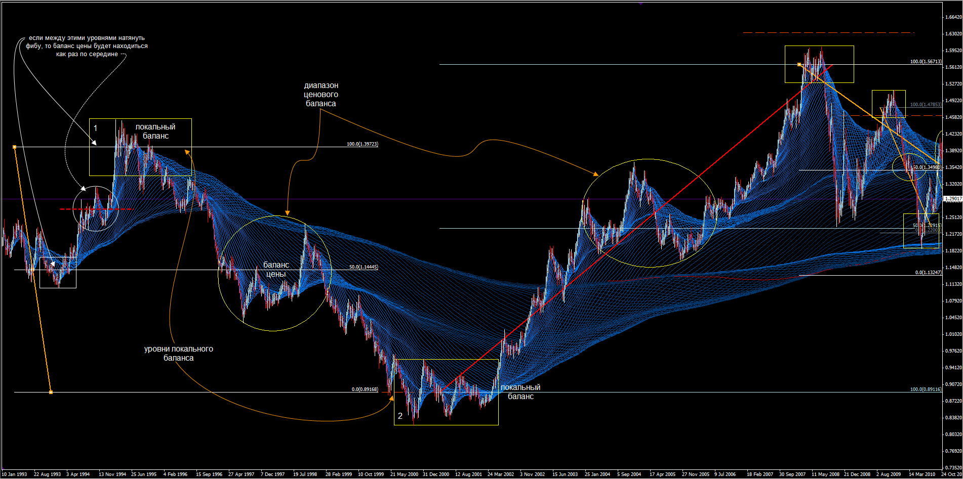Click the '21 May 2000' date on the time axis
963x479 pixels.
click(x=404, y=474)
